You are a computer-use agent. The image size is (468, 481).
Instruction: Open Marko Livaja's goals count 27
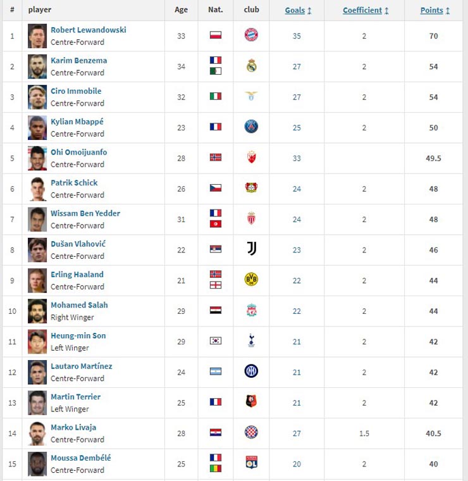(x=297, y=434)
